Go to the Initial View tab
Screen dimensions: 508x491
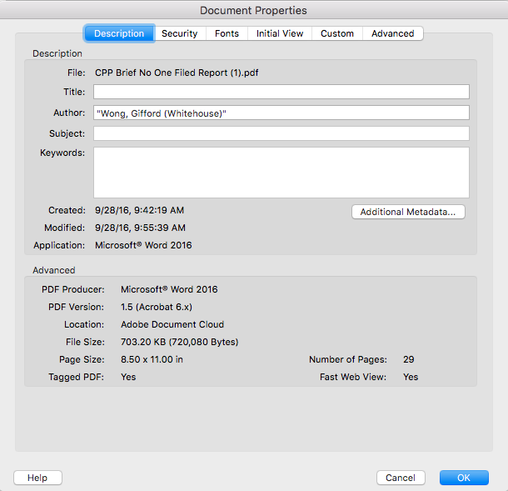coord(280,33)
